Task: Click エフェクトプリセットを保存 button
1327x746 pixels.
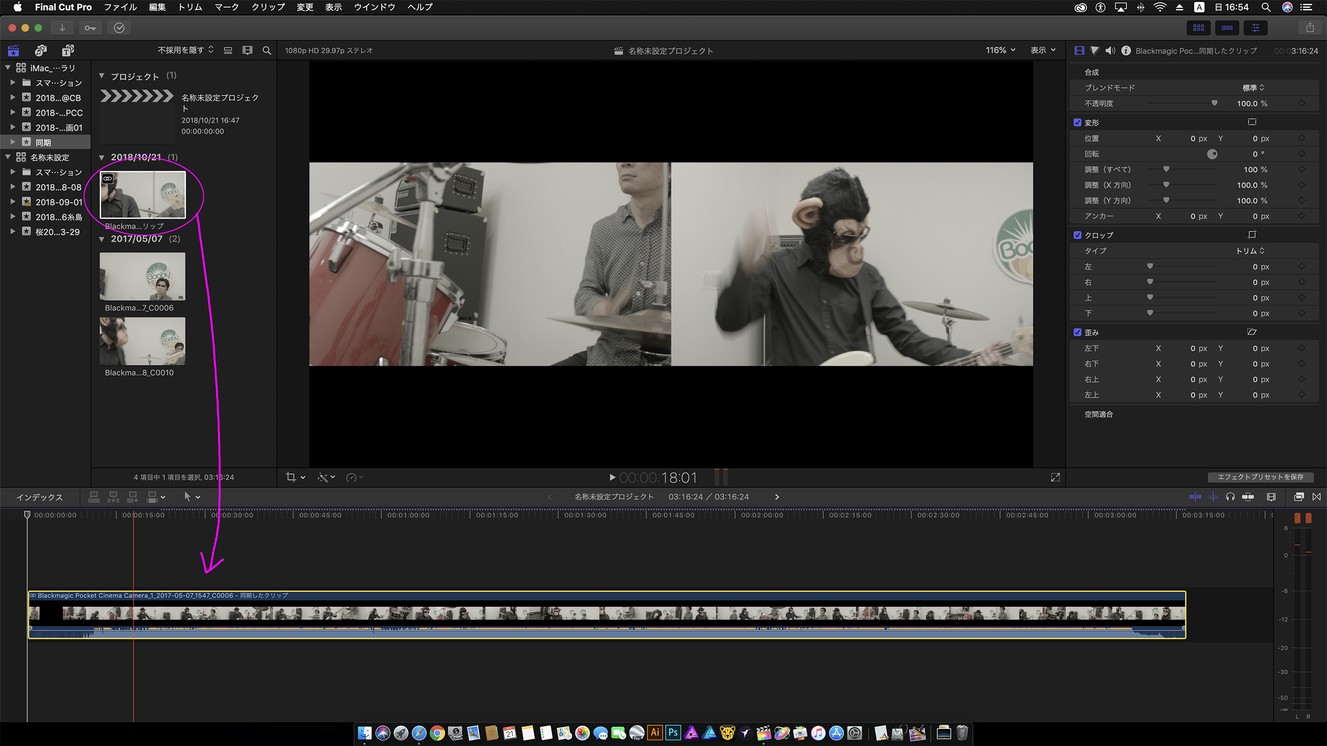Action: tap(1260, 477)
